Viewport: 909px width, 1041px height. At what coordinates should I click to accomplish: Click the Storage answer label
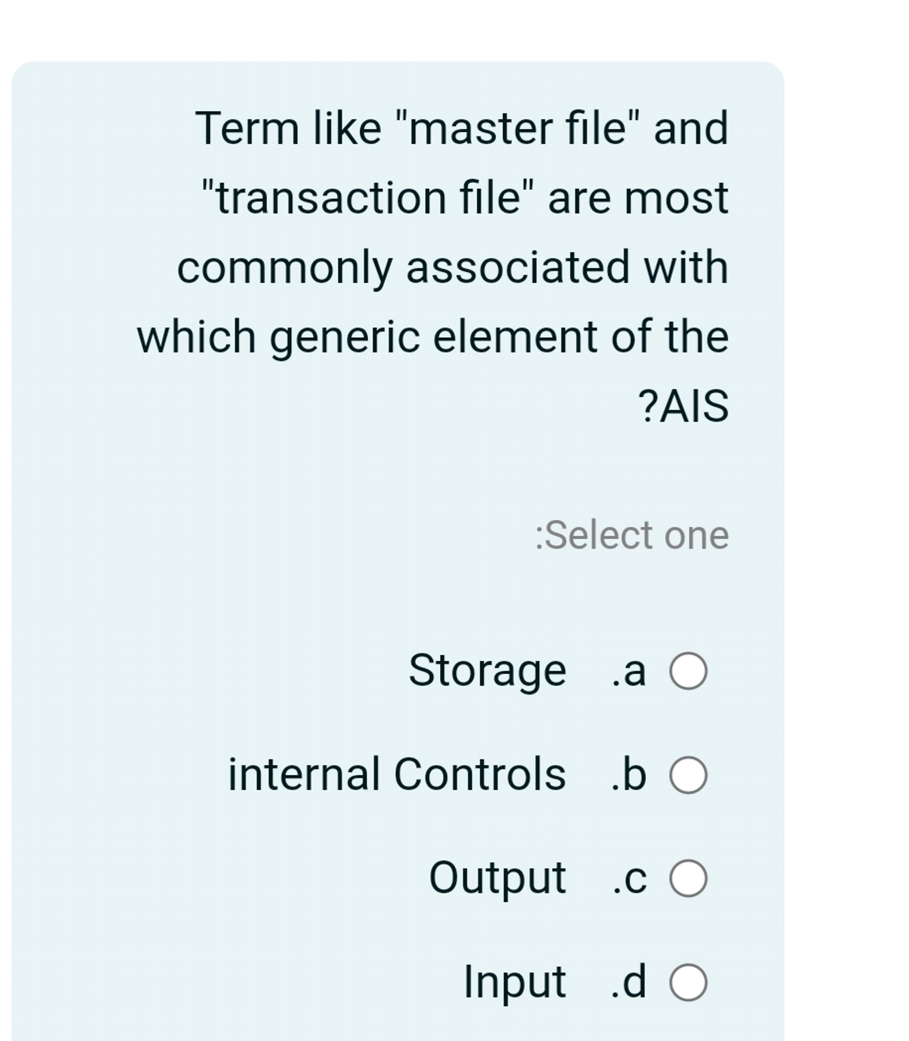click(487, 671)
